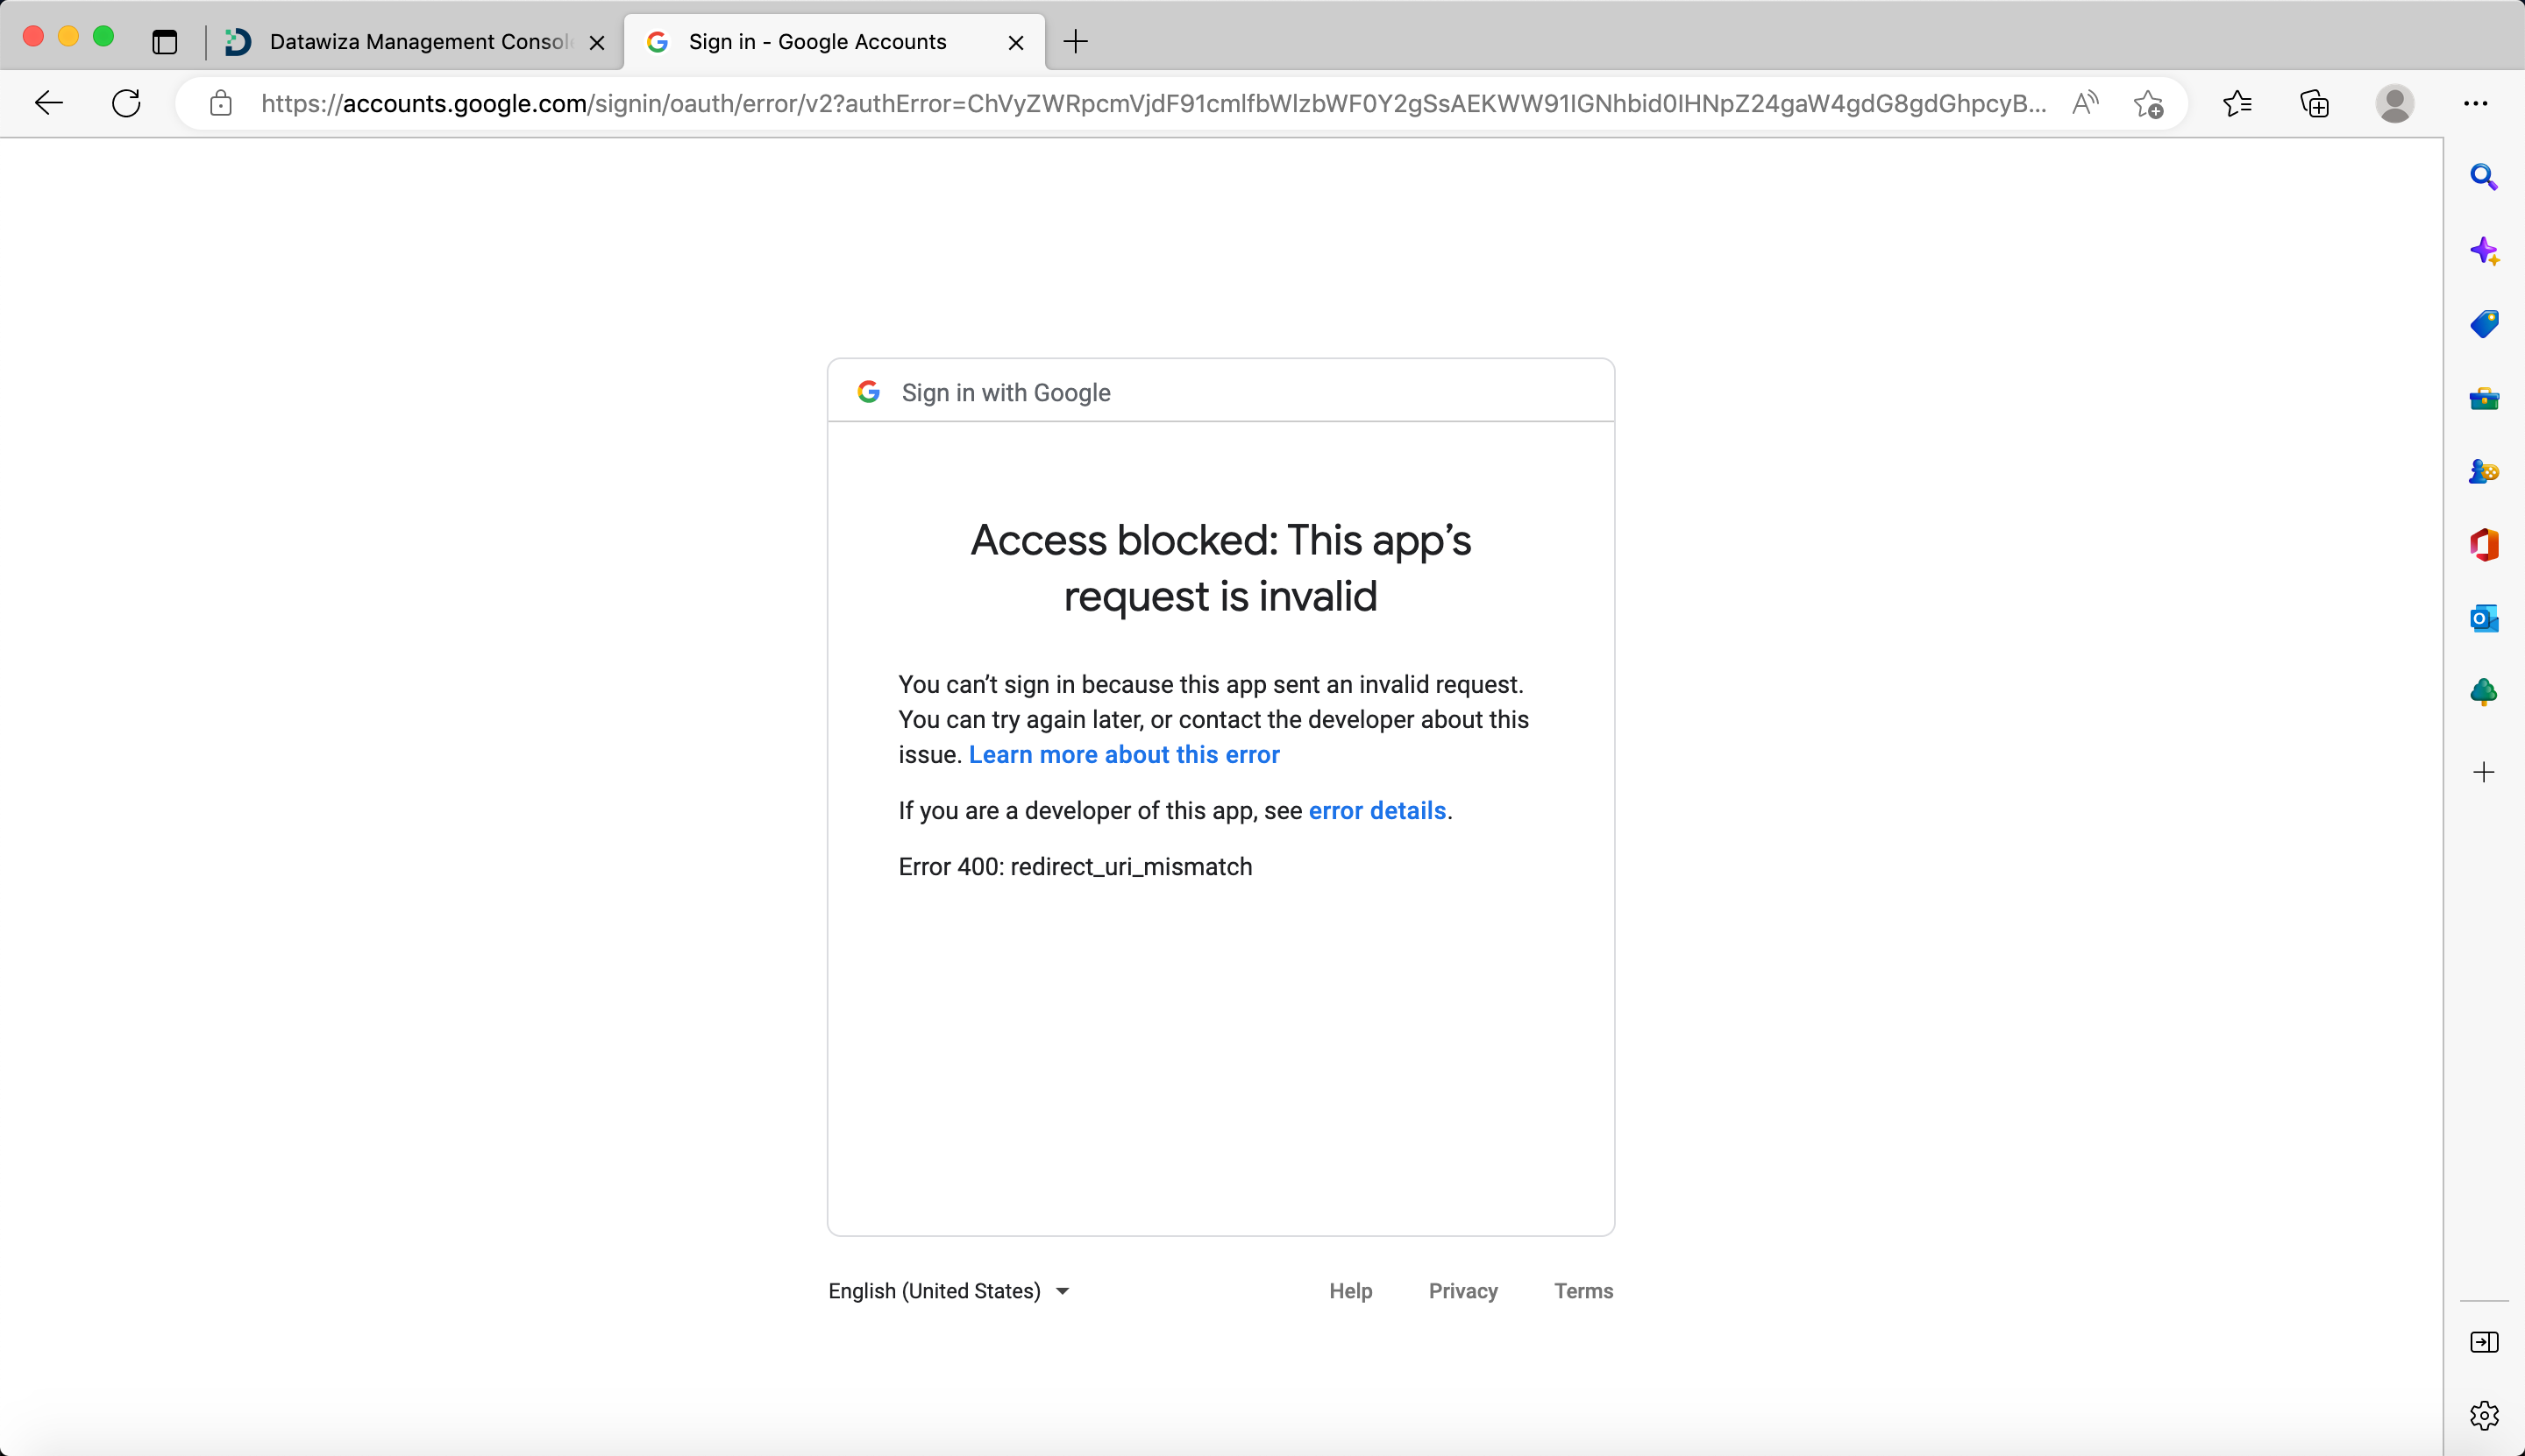Screen dimensions: 2525x1456
Task: Click the browser back navigation arrow
Action: [48, 104]
